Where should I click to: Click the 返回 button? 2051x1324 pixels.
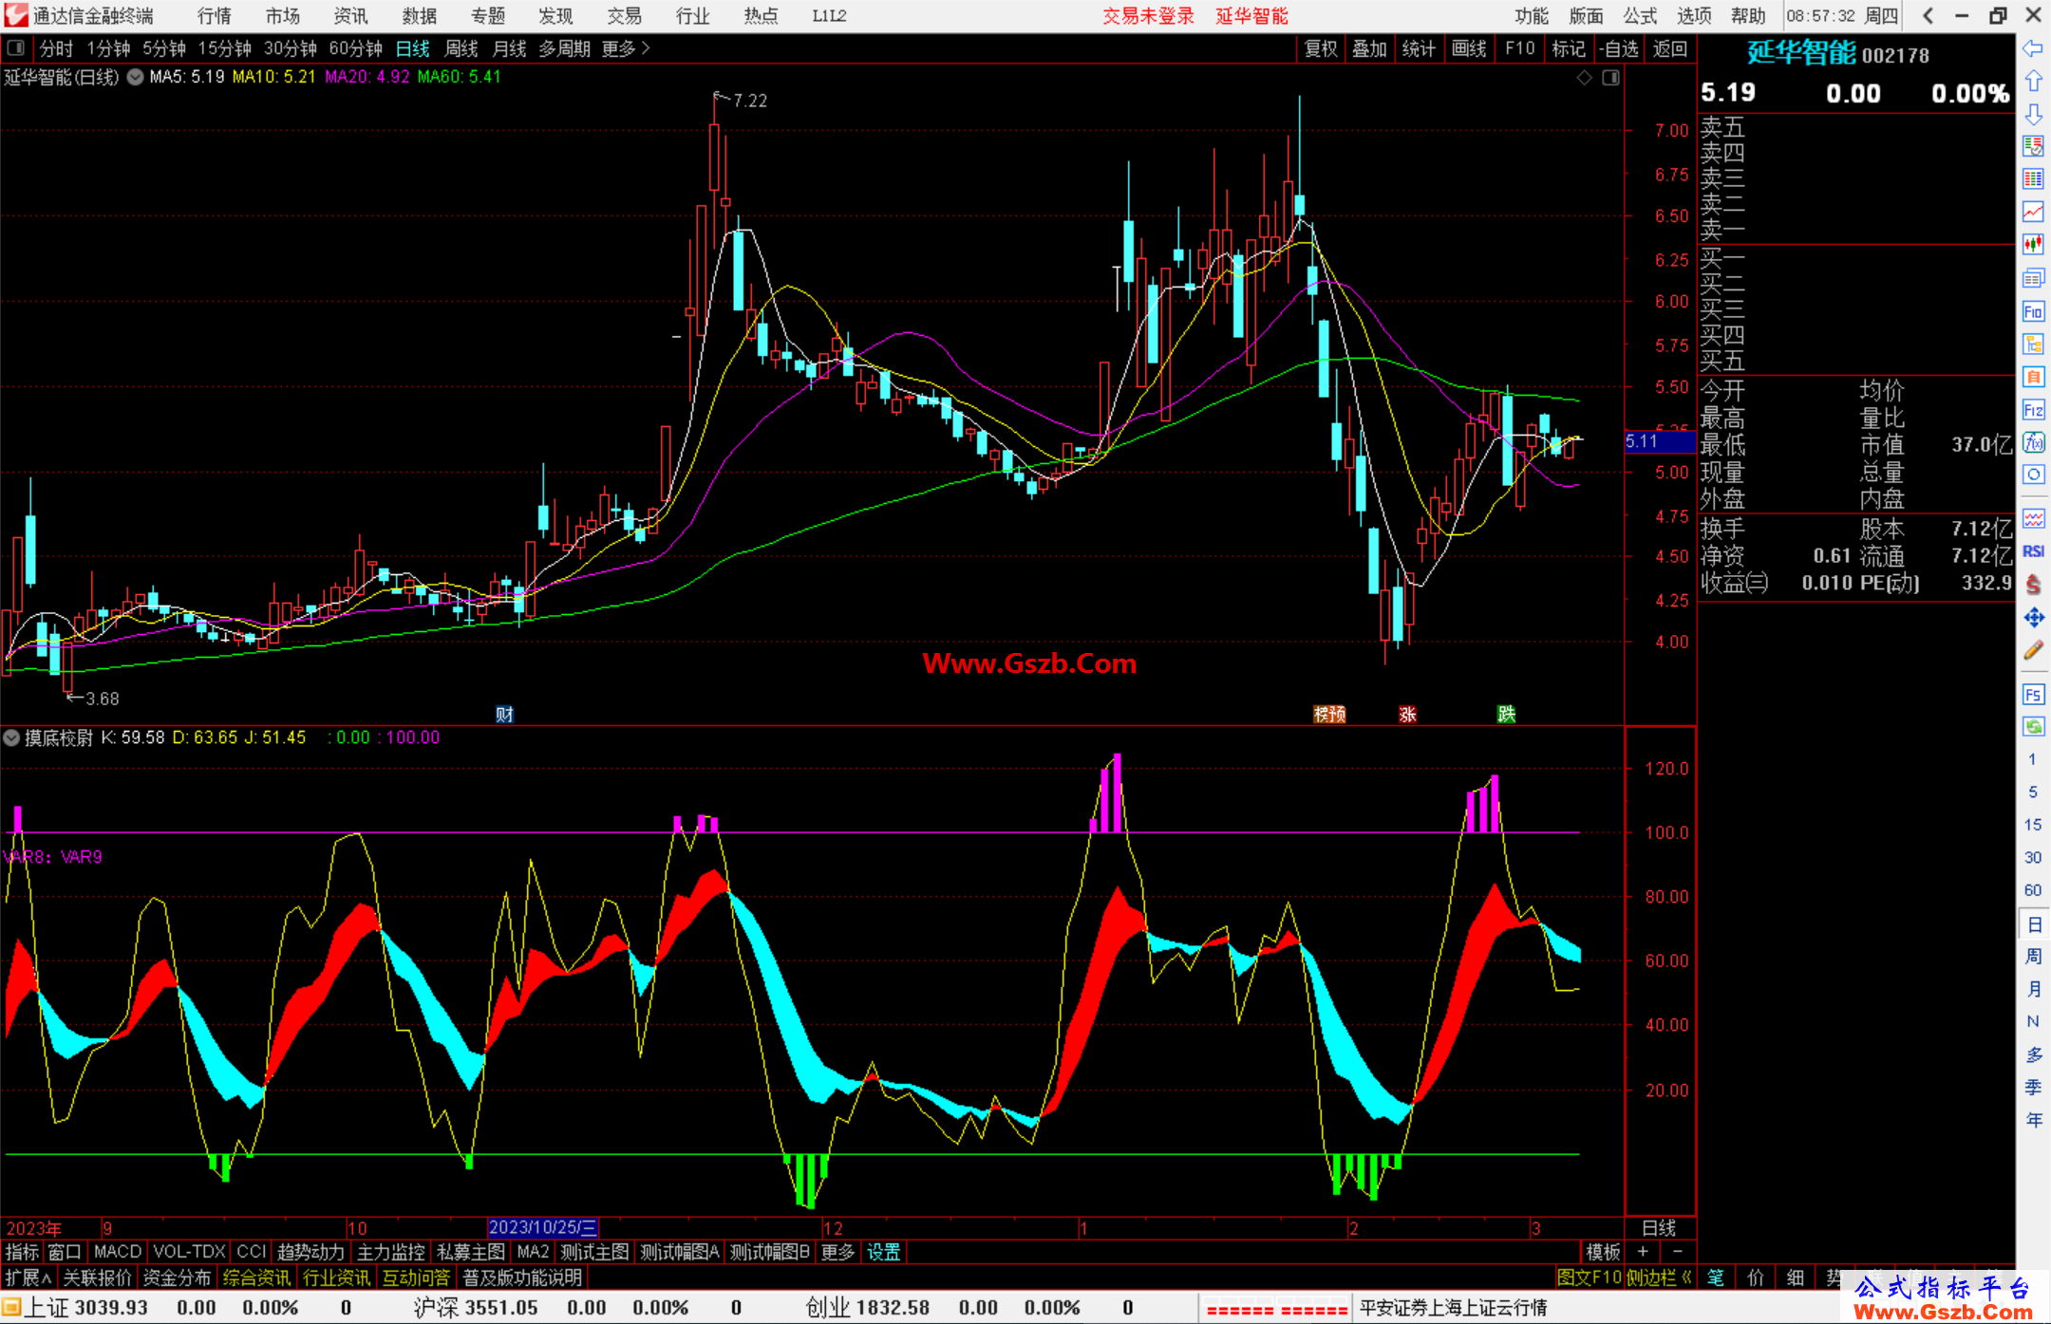[1669, 48]
